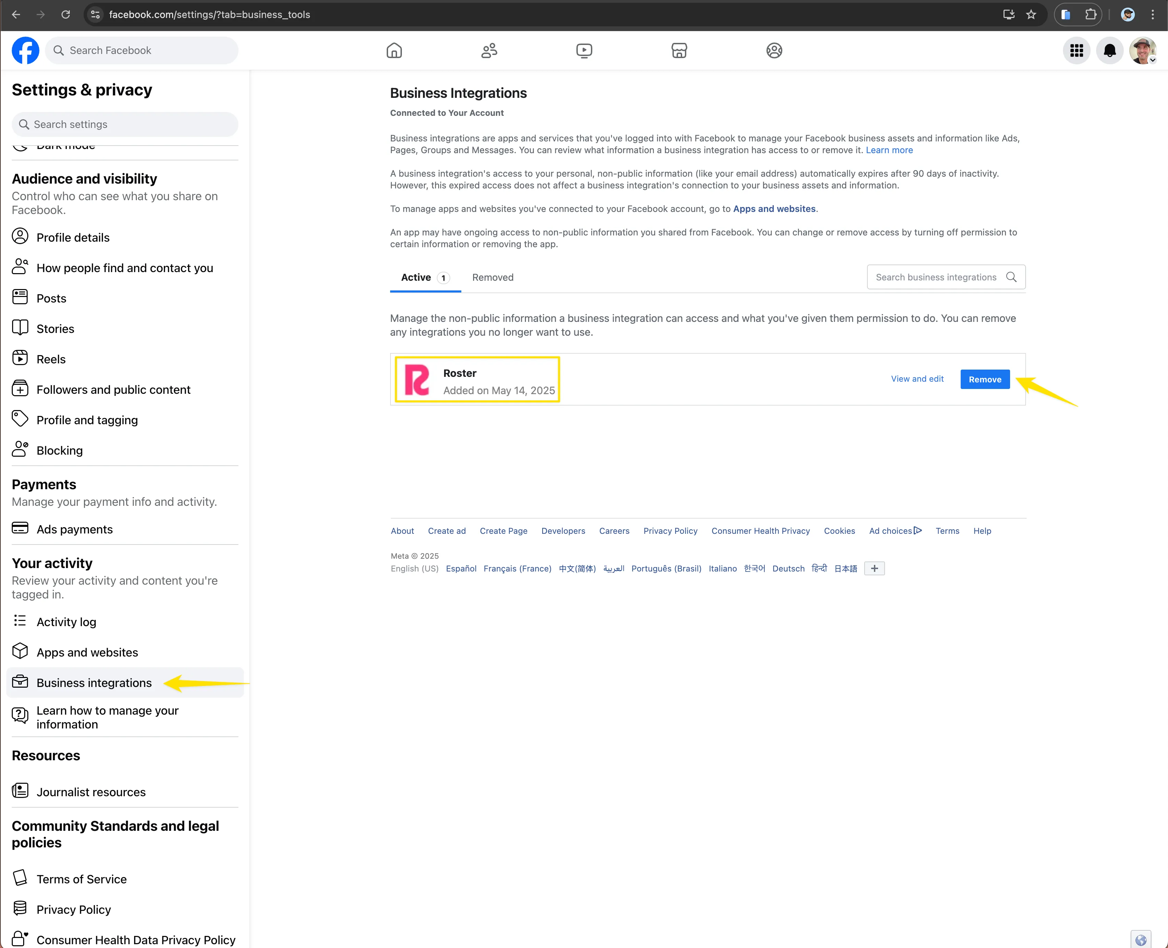
Task: Open the Notifications bell icon
Action: 1110,51
